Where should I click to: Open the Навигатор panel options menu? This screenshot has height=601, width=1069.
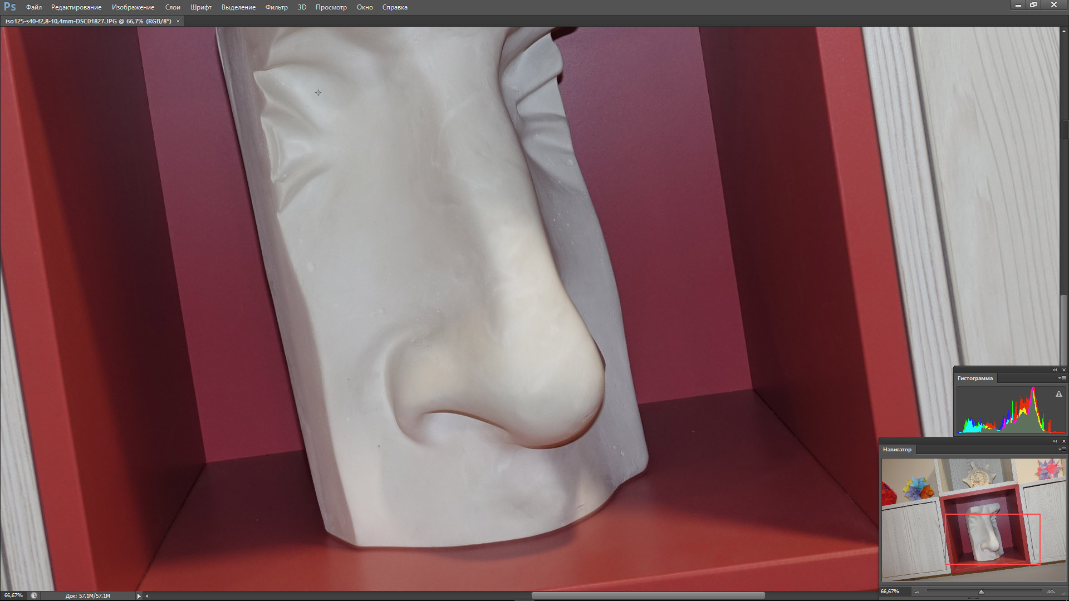[1062, 450]
